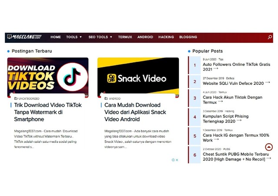Click the scroll-to-top arrow button
The height and width of the screenshot is (196, 278).
pyautogui.click(x=269, y=147)
